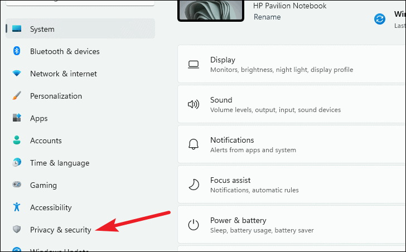Click the HP Pavilion Notebook device name

[290, 6]
